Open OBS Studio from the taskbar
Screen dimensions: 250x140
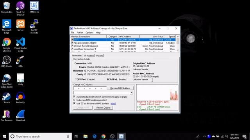point(112,136)
